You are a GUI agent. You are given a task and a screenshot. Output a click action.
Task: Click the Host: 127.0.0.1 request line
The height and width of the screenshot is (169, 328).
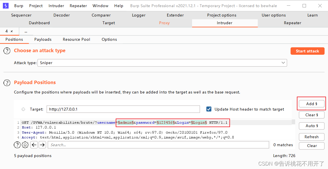pyautogui.click(x=39, y=127)
